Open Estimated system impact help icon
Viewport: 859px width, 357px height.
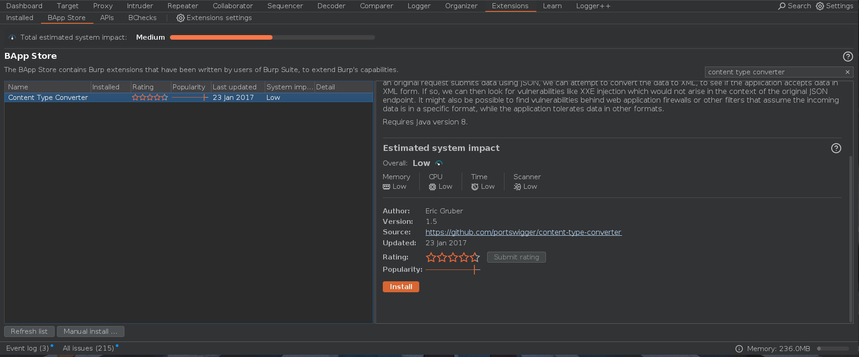click(x=836, y=148)
